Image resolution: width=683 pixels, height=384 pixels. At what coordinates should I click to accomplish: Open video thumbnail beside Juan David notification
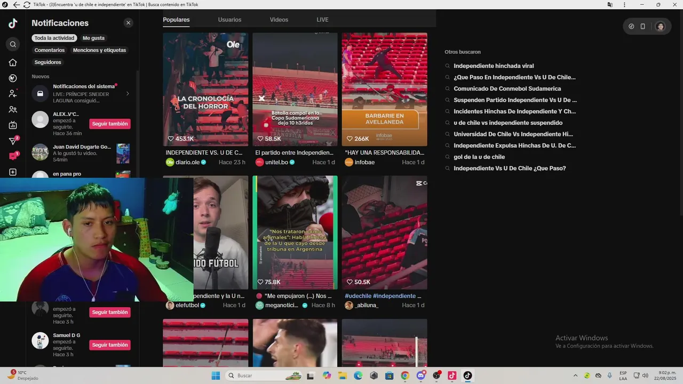[123, 153]
